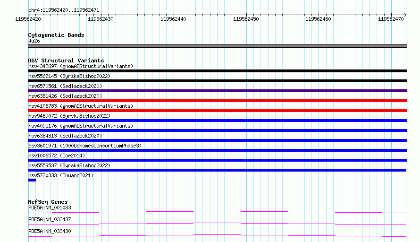The width and height of the screenshot is (420, 242).
Task: Select variant label nsv6570561 (Sedlazeck2020)
Action: (65, 86)
